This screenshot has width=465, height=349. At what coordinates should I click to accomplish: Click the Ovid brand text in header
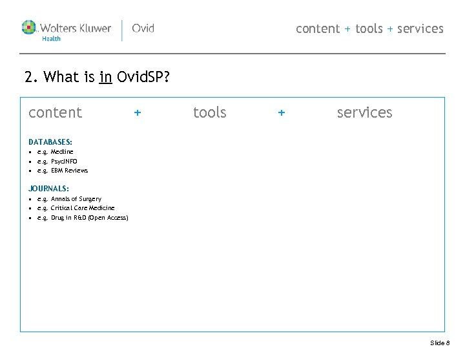[143, 28]
